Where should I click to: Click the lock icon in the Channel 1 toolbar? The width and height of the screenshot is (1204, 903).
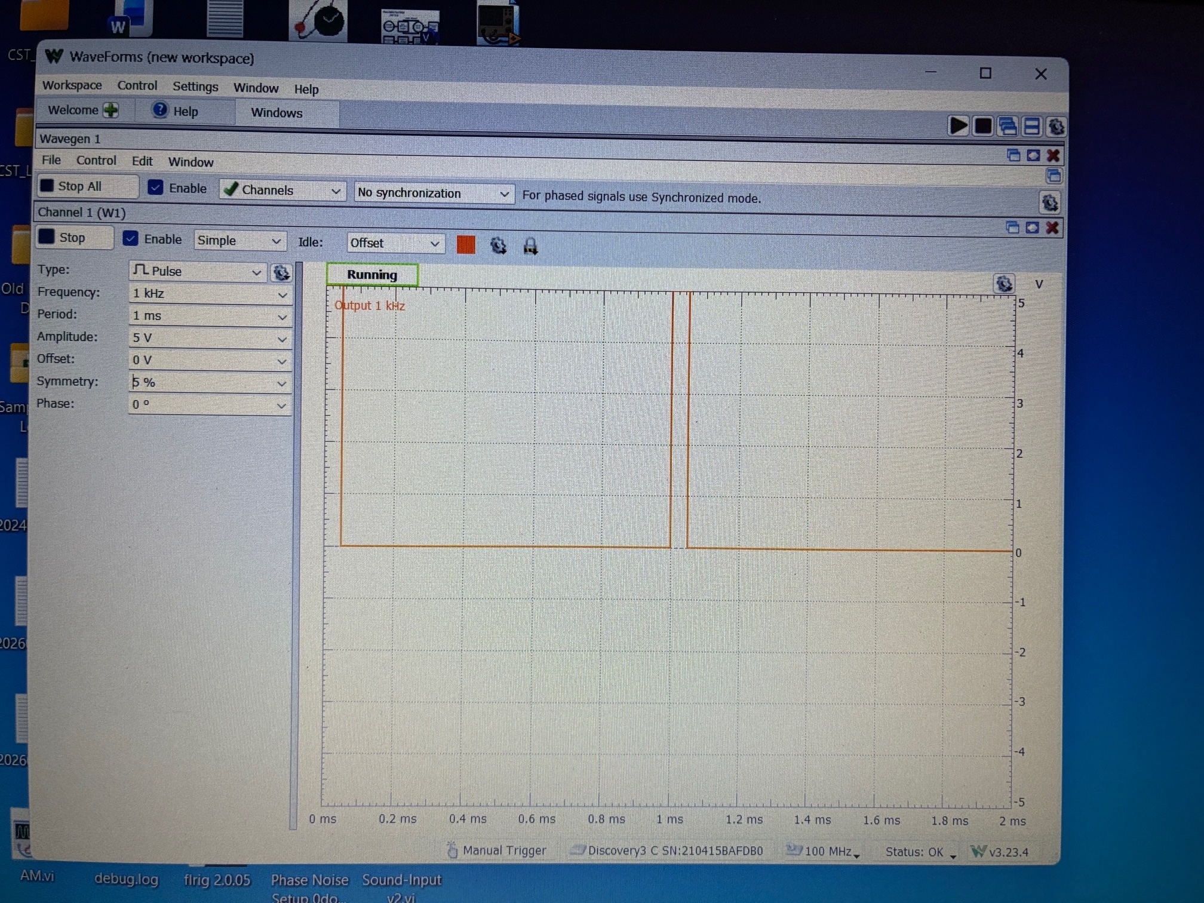click(530, 245)
